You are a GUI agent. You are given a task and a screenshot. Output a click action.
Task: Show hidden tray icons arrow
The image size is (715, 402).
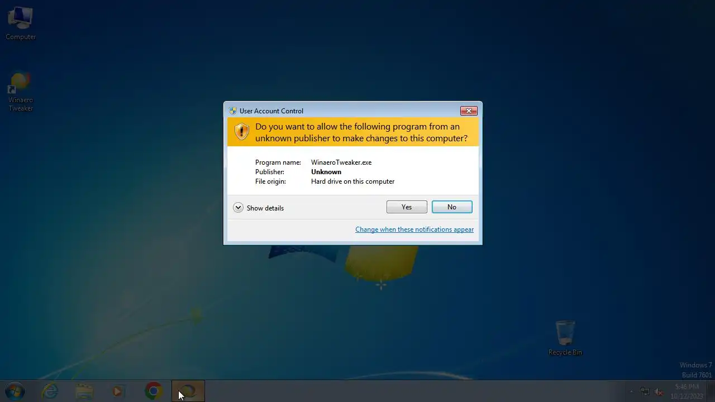point(631,392)
